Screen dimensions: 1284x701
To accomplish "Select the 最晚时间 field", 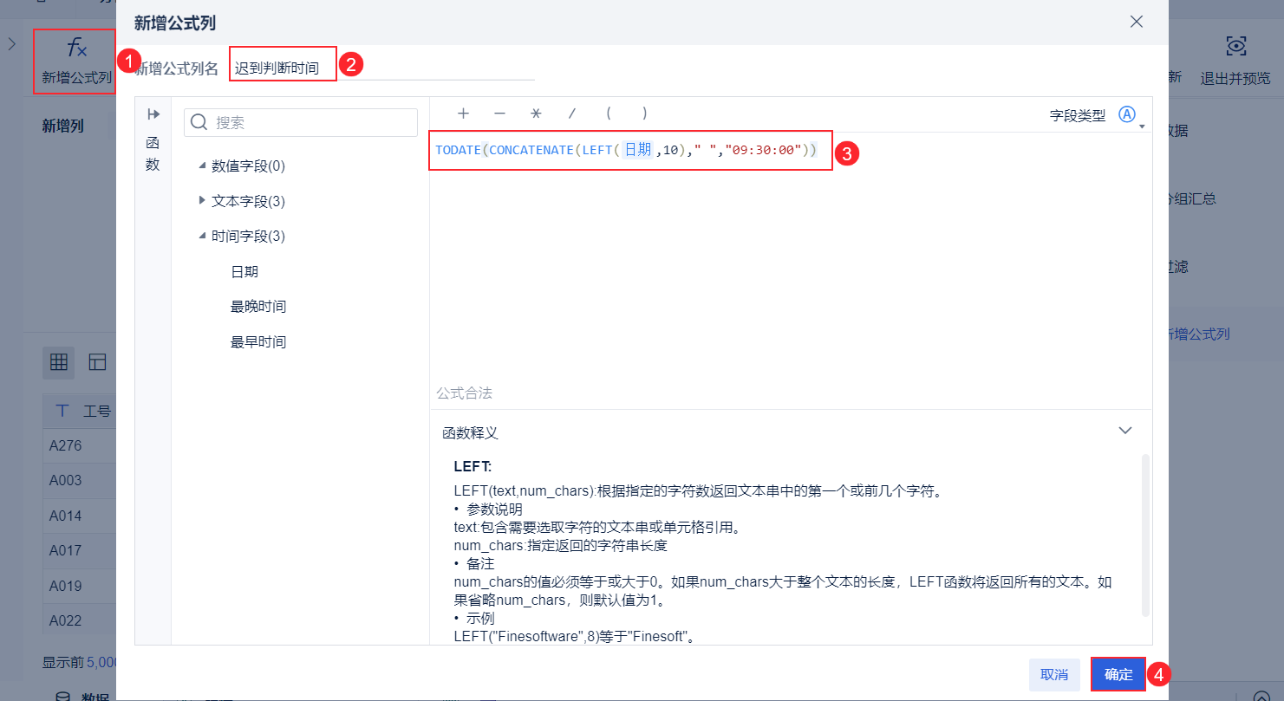I will coord(258,307).
